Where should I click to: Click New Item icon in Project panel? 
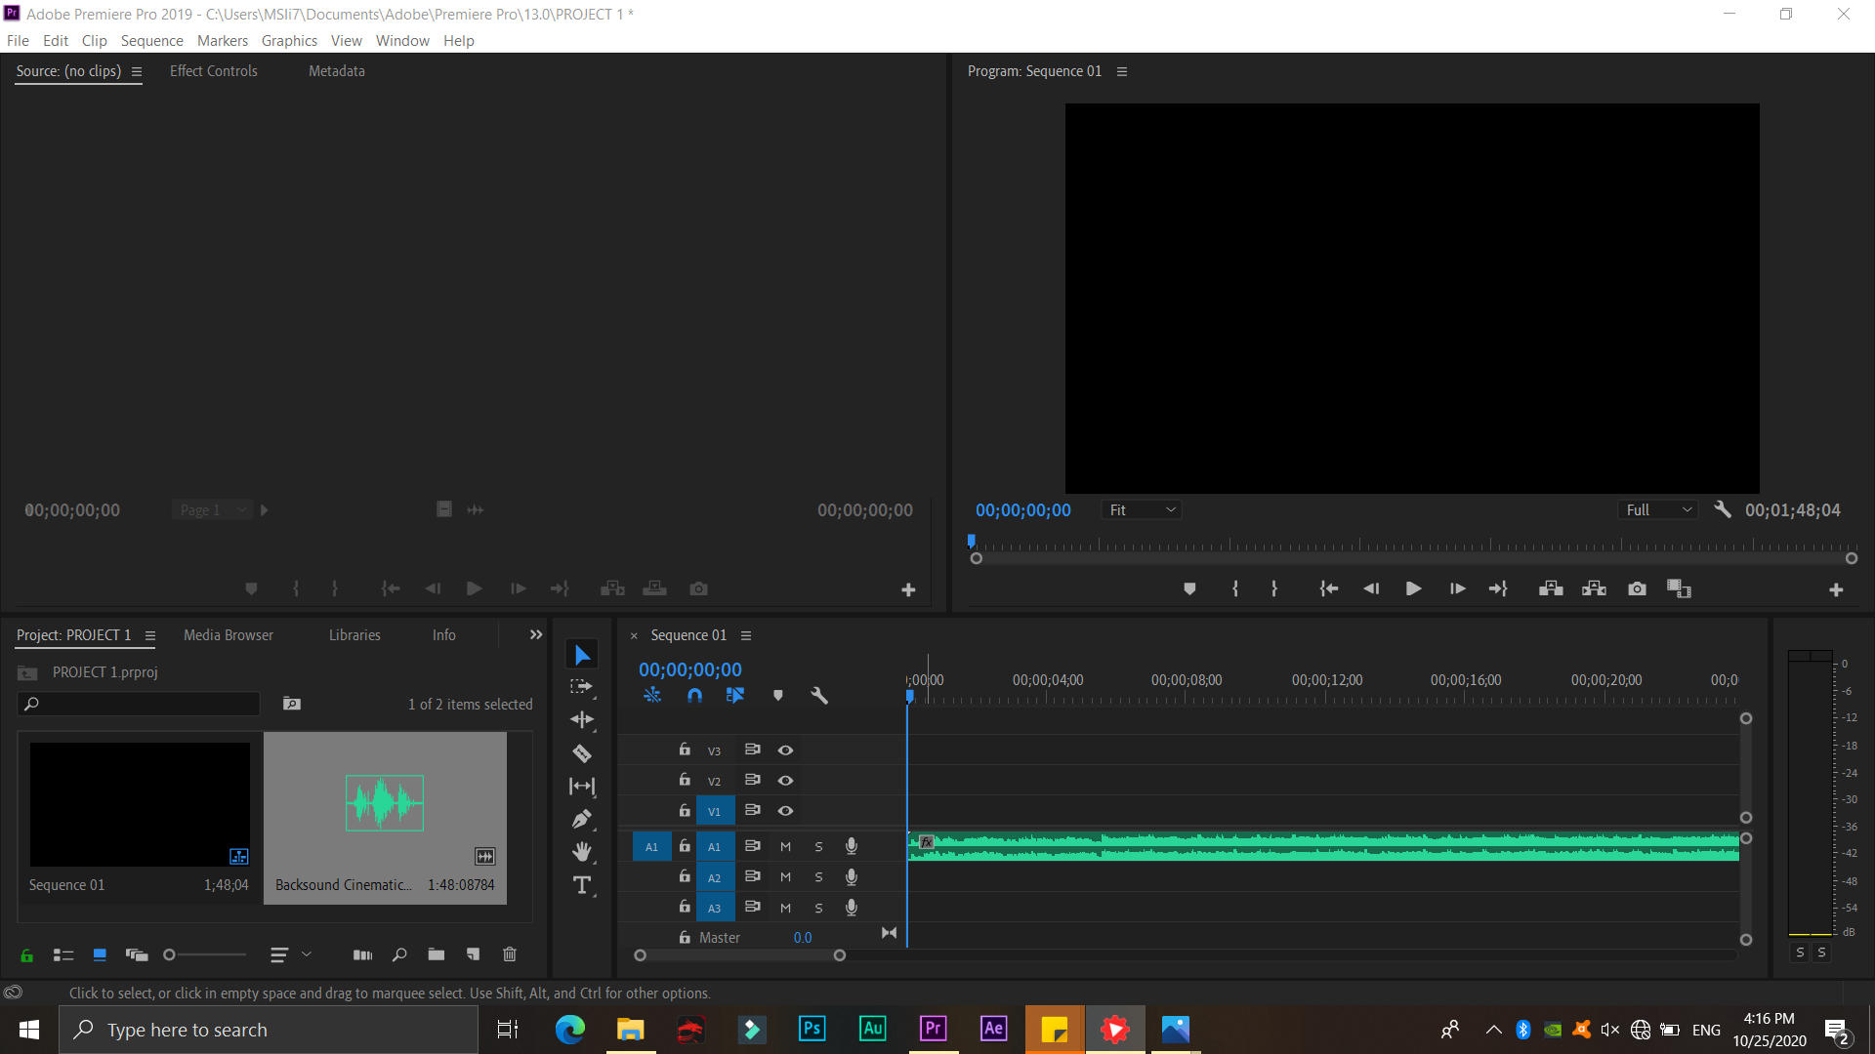pyautogui.click(x=473, y=954)
